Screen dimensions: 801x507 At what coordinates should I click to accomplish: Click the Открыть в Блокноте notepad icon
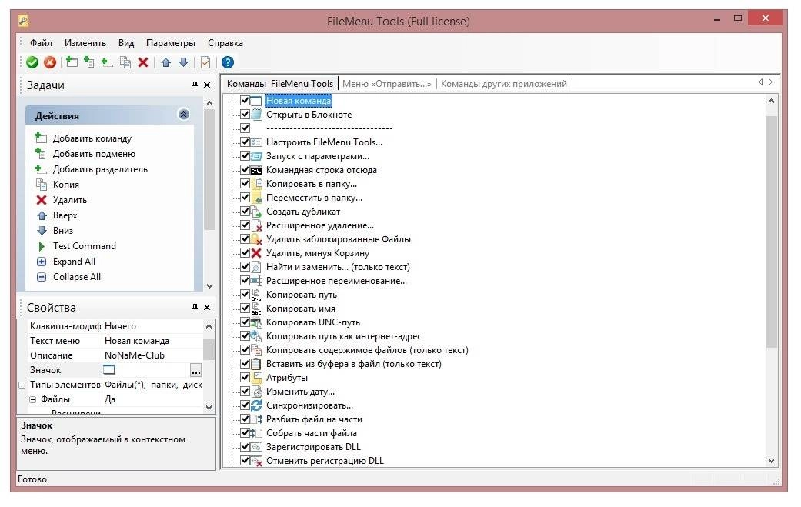(256, 115)
